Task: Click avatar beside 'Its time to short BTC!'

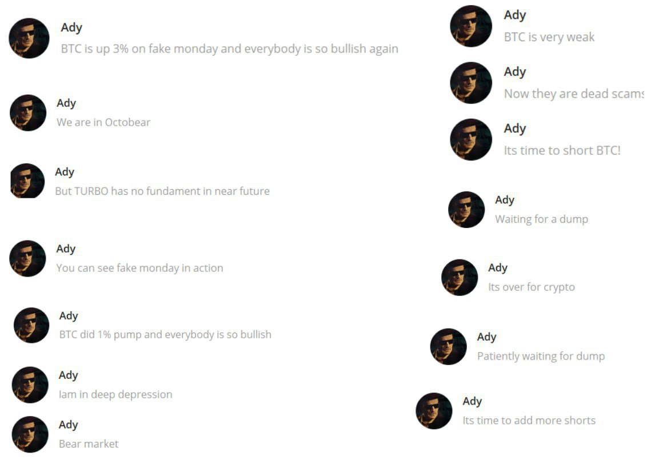Action: coord(471,139)
